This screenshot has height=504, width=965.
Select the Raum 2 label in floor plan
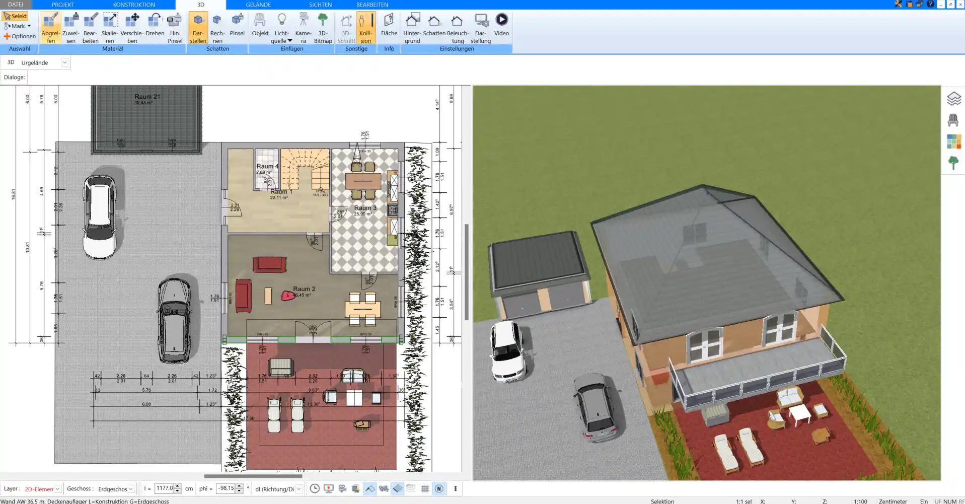coord(304,289)
